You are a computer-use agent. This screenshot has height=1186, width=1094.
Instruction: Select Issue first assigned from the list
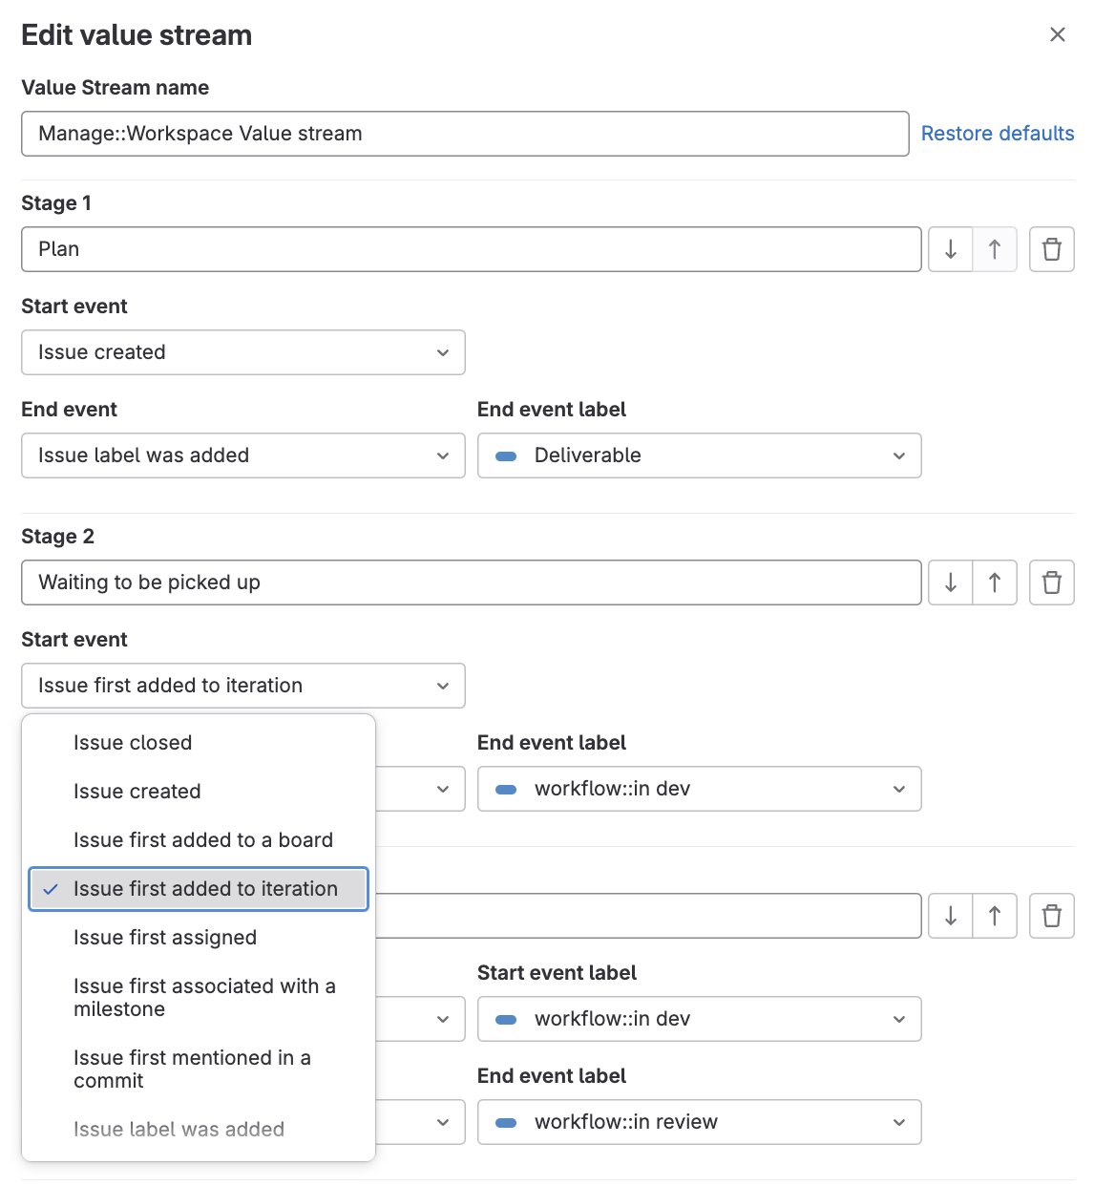[164, 938]
